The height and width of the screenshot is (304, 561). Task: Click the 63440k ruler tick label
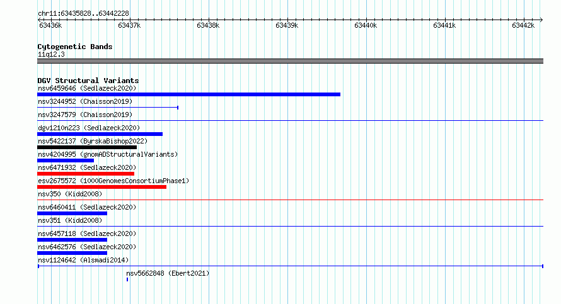[366, 25]
